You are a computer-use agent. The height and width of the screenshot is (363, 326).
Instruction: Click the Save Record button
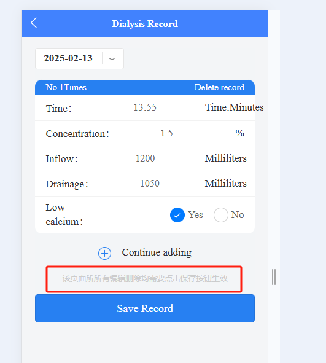[x=145, y=308]
